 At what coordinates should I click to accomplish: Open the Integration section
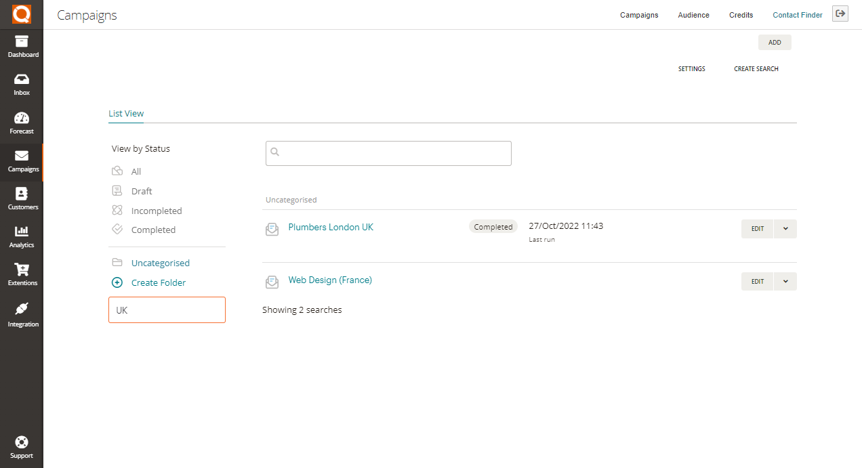[22, 314]
